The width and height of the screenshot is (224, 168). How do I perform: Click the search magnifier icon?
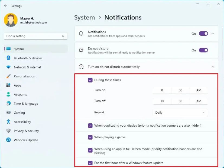pyautogui.click(x=63, y=36)
